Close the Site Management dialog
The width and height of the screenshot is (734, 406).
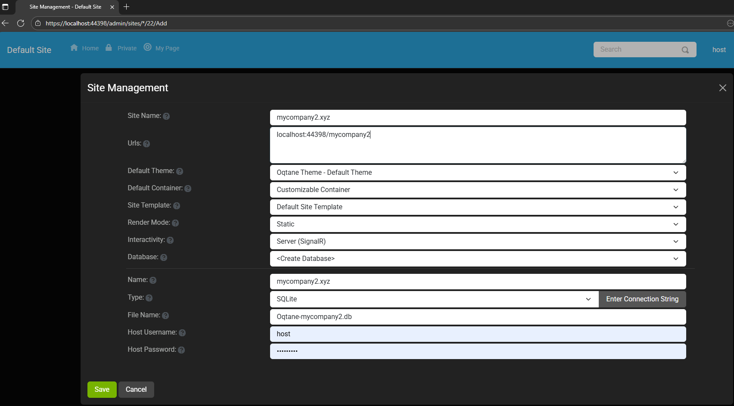pyautogui.click(x=722, y=88)
